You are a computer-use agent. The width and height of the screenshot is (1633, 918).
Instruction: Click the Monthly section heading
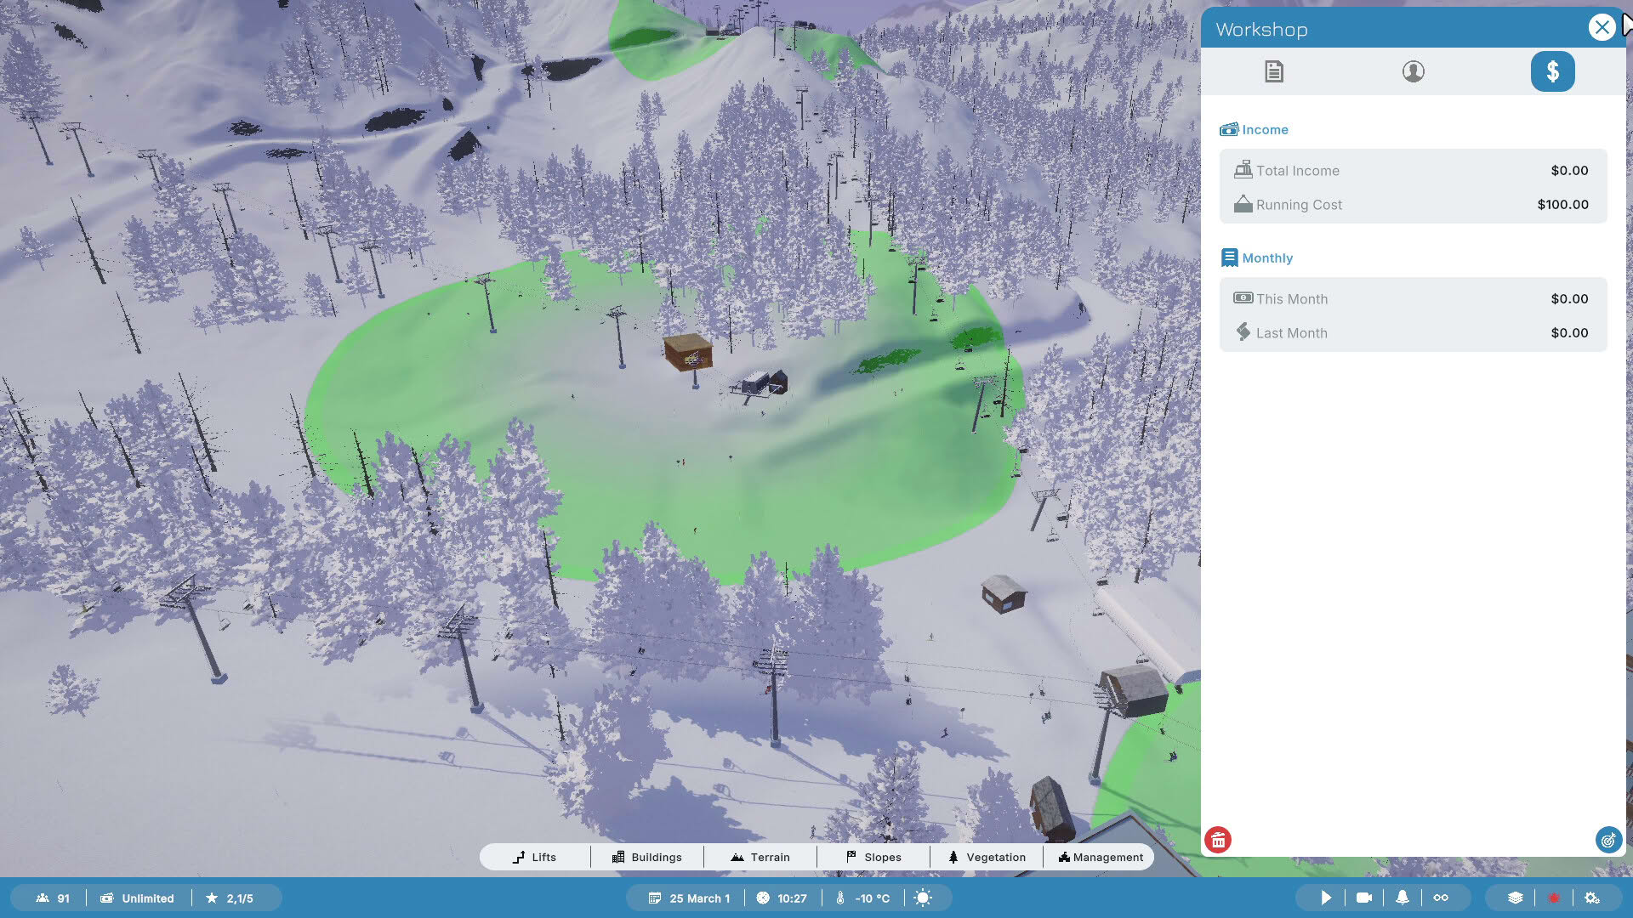point(1257,258)
